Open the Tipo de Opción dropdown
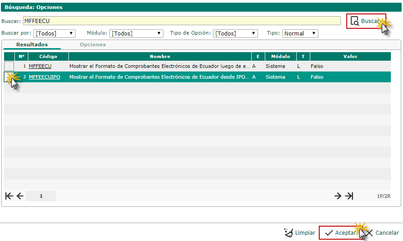The height and width of the screenshot is (241, 403). (x=235, y=33)
